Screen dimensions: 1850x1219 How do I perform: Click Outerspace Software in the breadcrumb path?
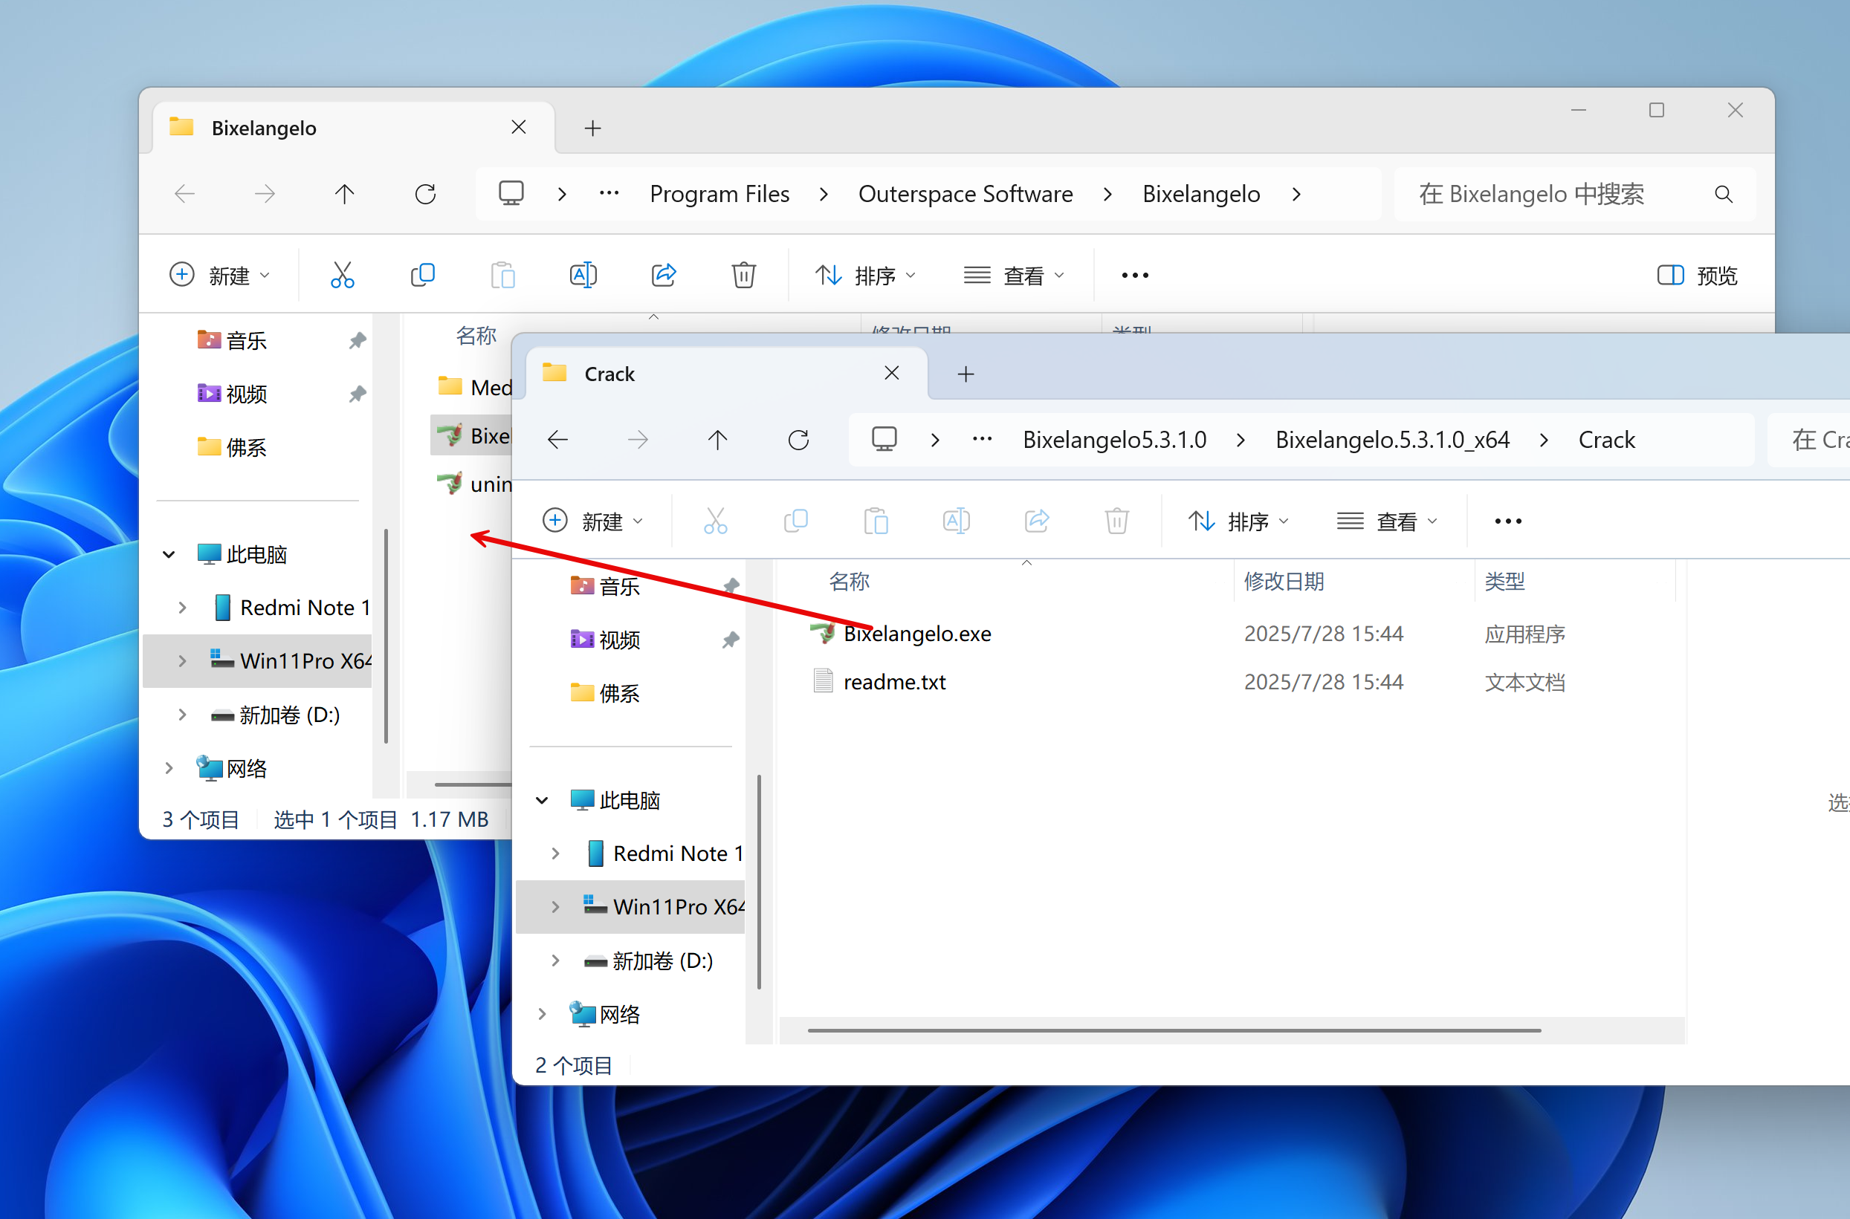(965, 195)
